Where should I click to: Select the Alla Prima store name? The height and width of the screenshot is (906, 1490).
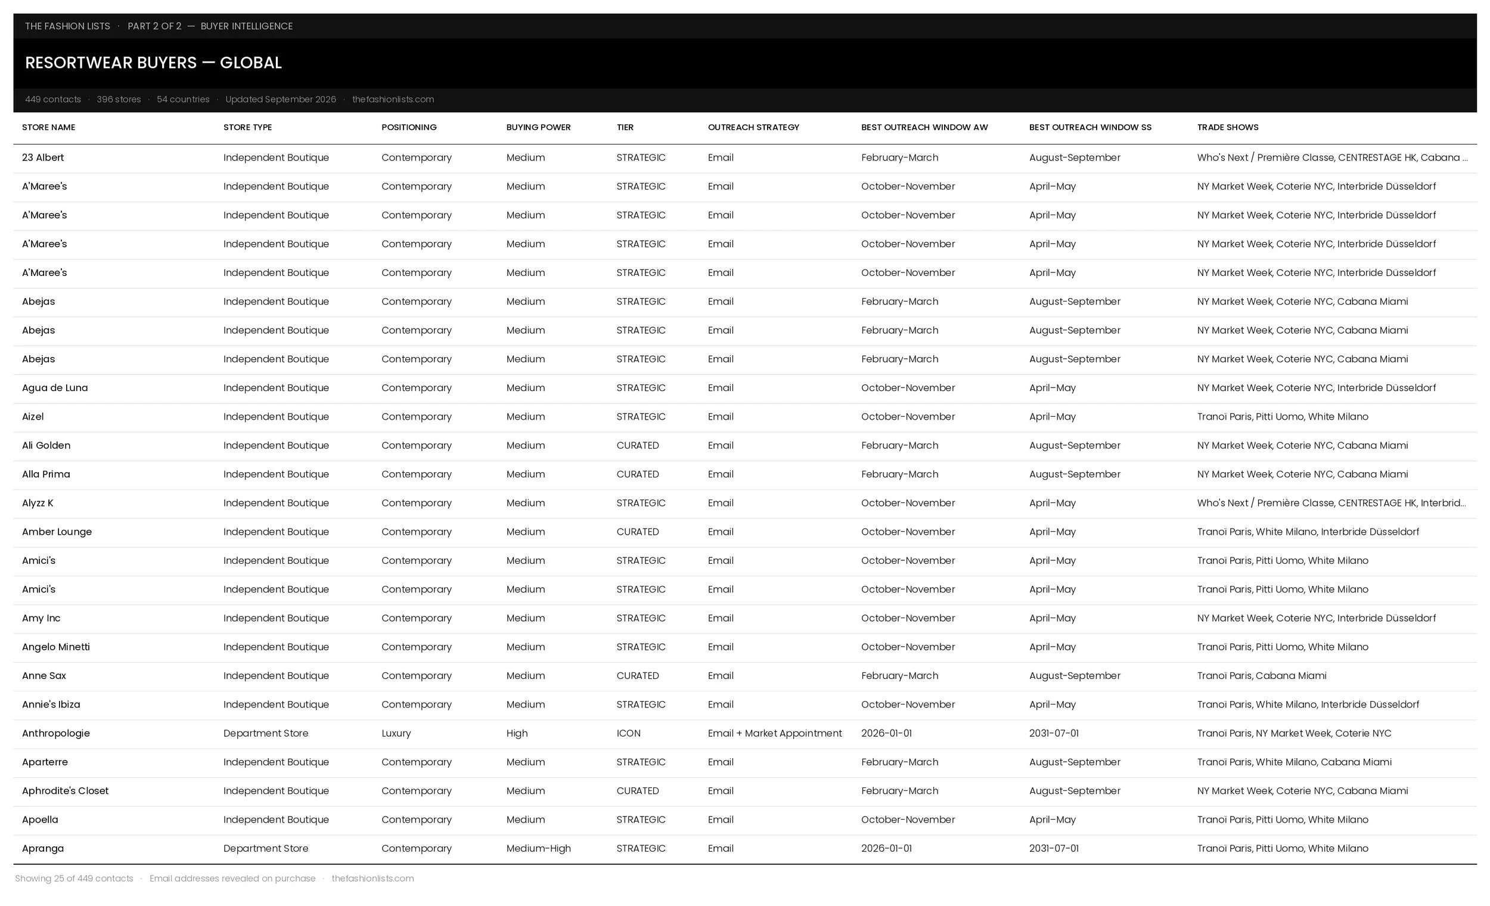tap(46, 474)
